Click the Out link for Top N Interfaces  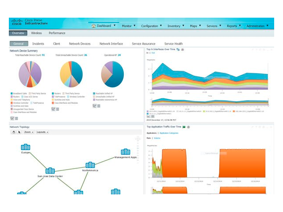[x=153, y=53]
